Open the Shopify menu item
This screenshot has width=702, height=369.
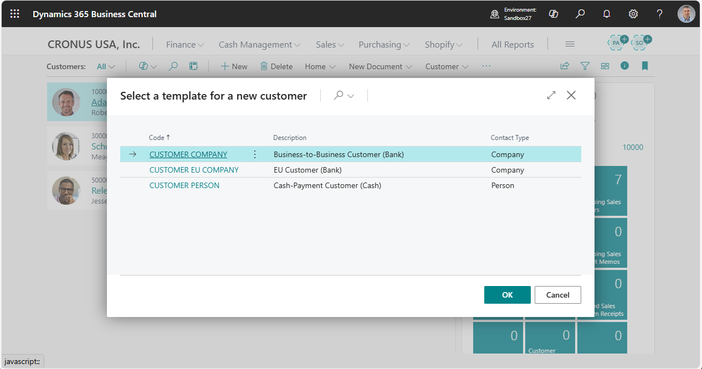[x=443, y=44]
